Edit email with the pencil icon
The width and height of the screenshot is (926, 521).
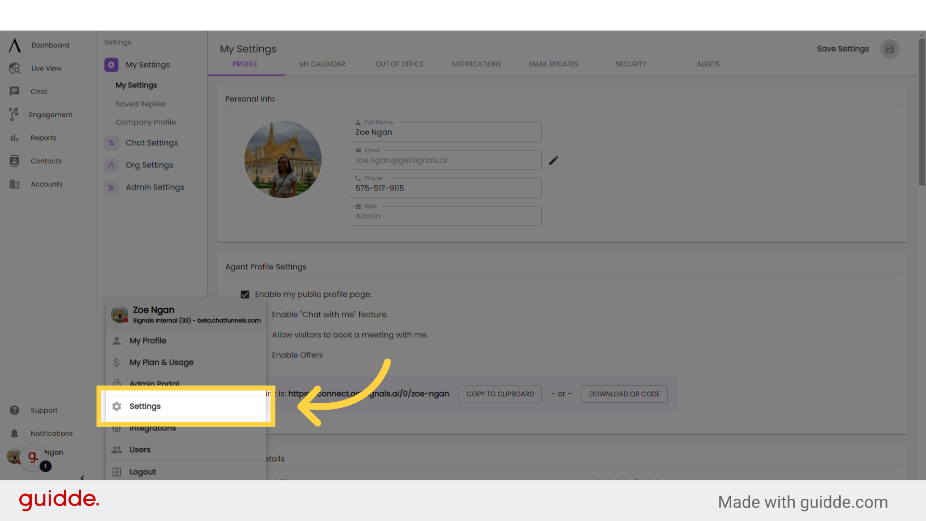pyautogui.click(x=554, y=160)
